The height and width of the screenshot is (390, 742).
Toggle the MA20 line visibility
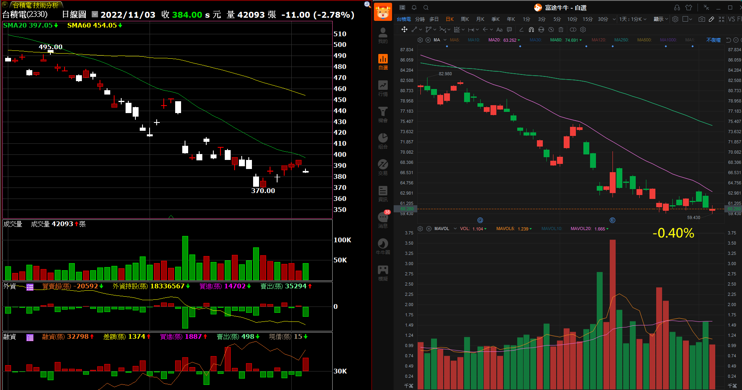tap(494, 40)
